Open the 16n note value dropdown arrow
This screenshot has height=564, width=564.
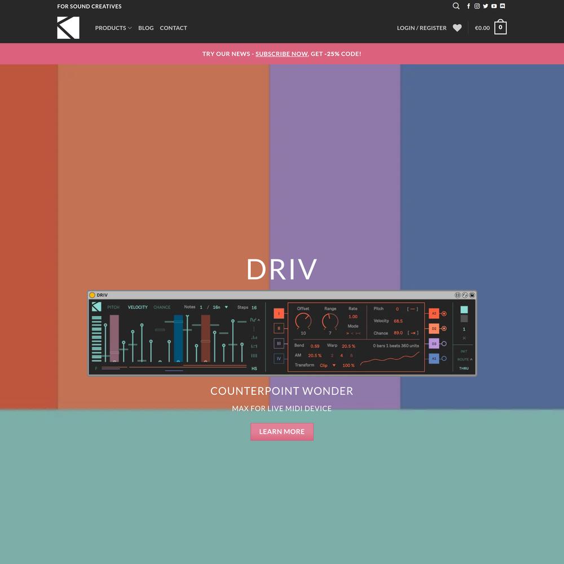(x=226, y=307)
